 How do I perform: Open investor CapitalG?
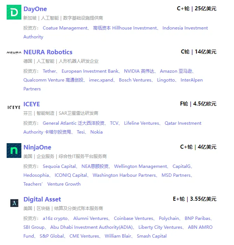point(182,166)
